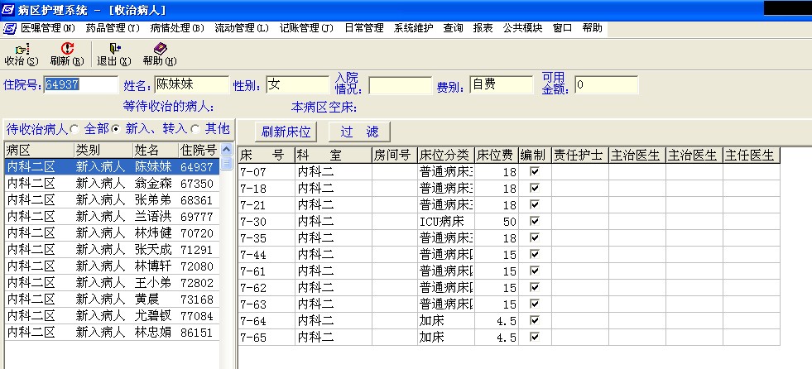Click the ICU病床 bed type cell
The image size is (812, 369).
446,222
